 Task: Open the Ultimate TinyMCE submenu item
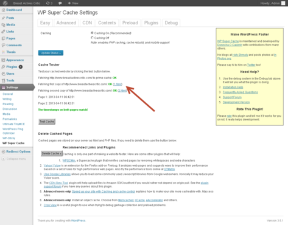pyautogui.click(x=13, y=124)
